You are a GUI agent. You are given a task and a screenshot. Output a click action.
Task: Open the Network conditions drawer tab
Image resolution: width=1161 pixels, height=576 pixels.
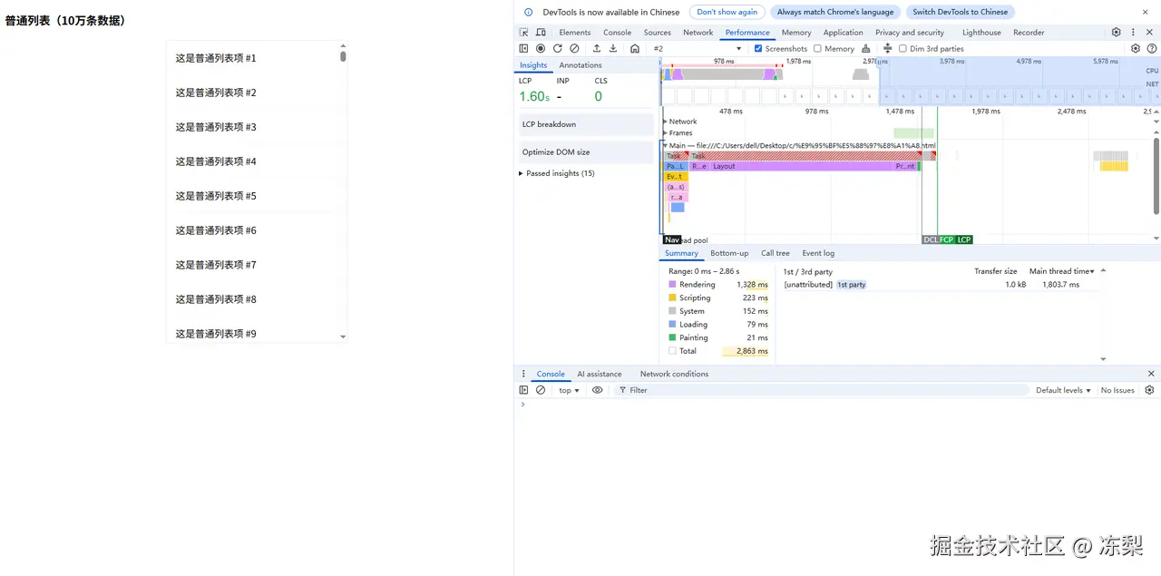(674, 374)
